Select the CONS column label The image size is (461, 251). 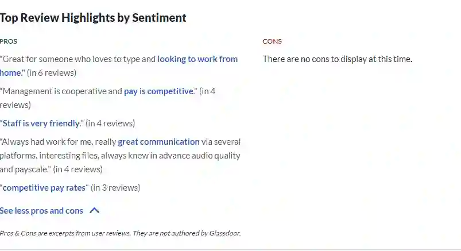[x=272, y=41]
